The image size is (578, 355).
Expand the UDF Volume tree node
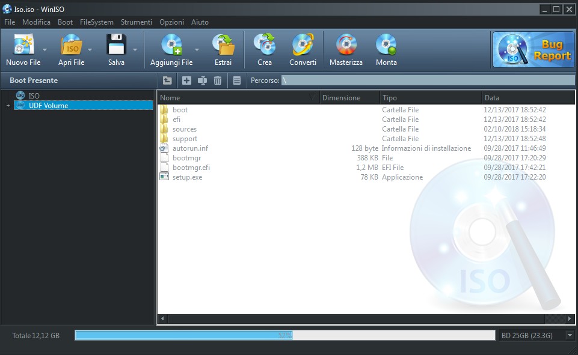[x=8, y=106]
